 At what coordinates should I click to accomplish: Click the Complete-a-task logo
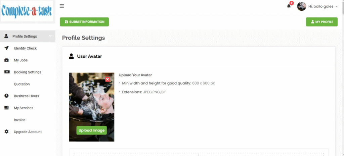[27, 11]
